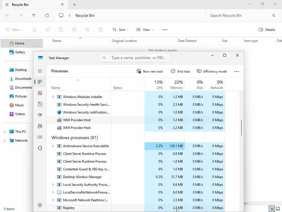Image resolution: width=282 pixels, height=212 pixels.
Task: Click End task button
Action: [180, 71]
